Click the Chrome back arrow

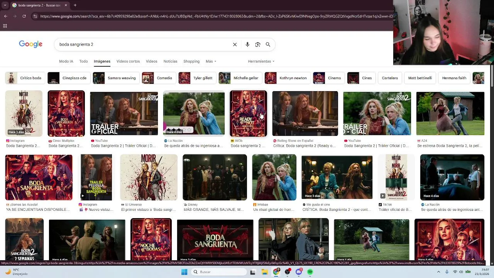tap(5, 16)
